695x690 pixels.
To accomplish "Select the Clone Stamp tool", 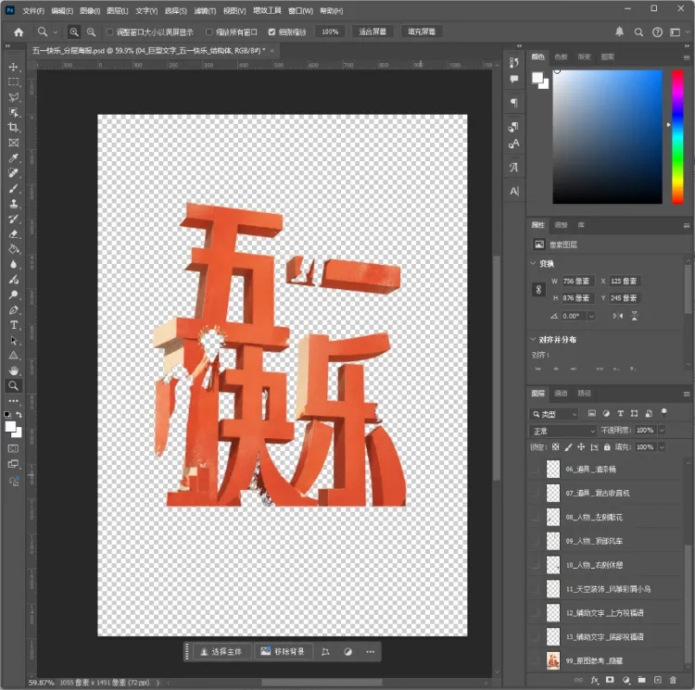I will (x=13, y=204).
